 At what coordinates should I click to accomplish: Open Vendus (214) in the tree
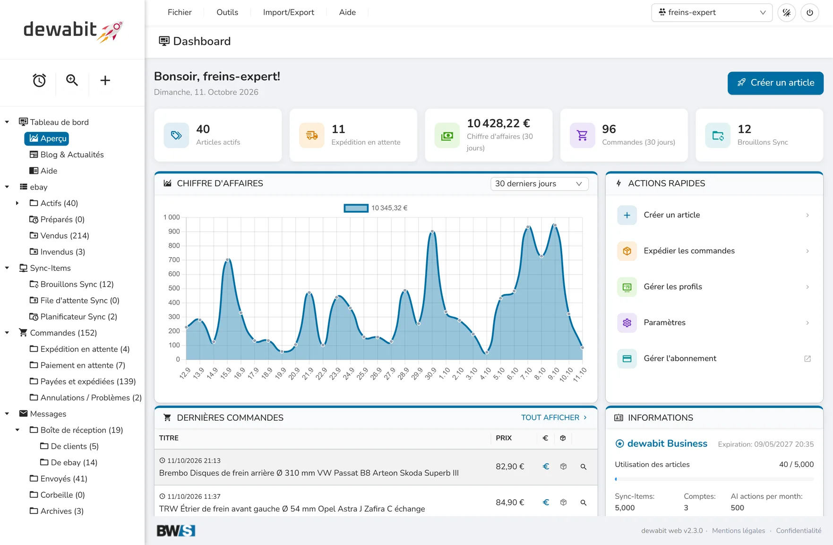(60, 235)
